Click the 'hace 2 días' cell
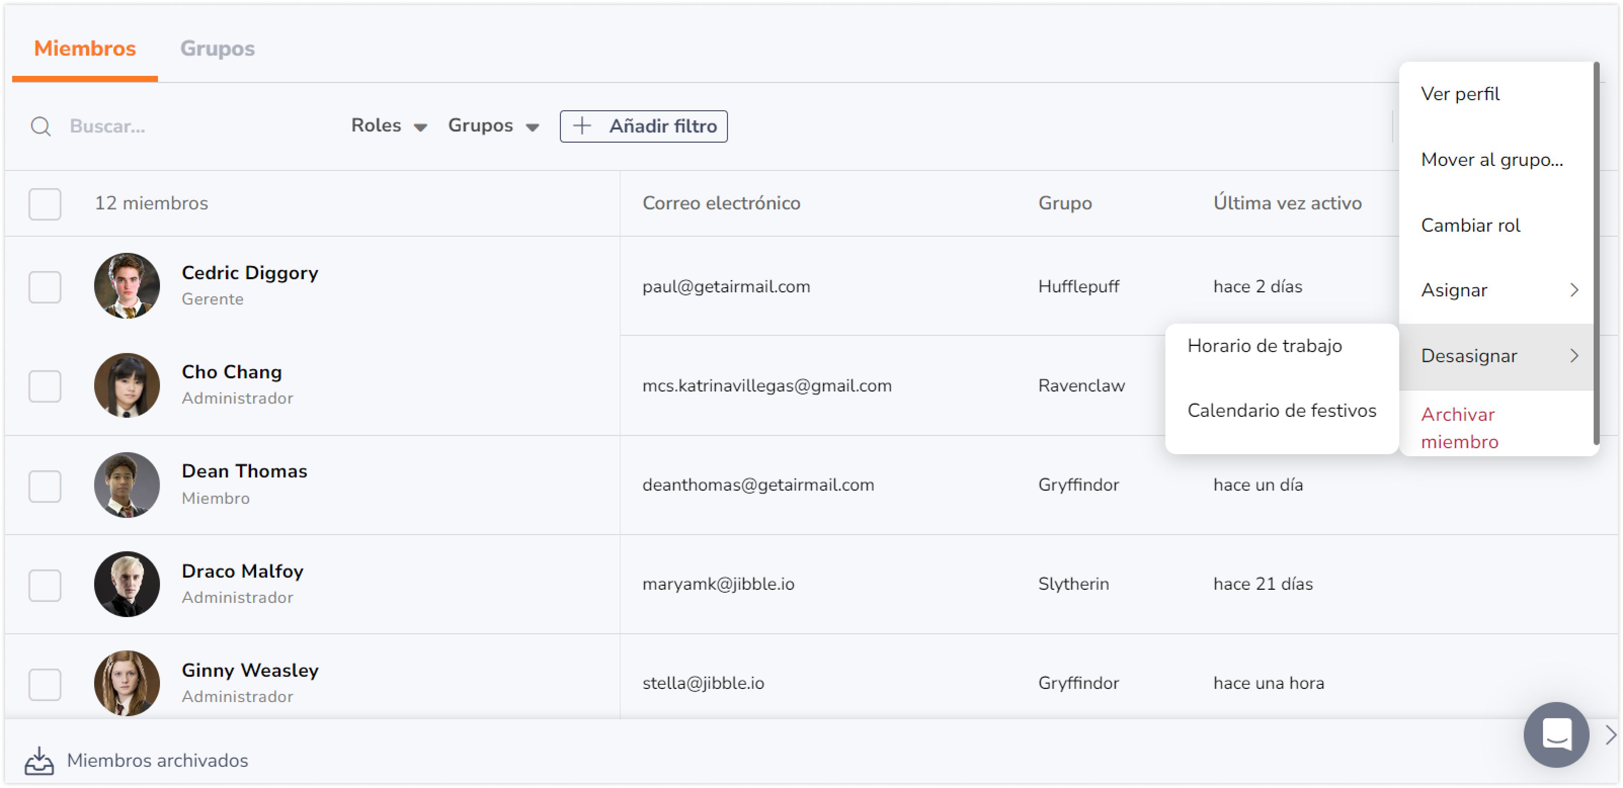 point(1257,287)
